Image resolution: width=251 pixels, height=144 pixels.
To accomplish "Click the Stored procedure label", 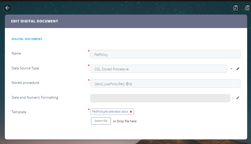I will (25, 83).
